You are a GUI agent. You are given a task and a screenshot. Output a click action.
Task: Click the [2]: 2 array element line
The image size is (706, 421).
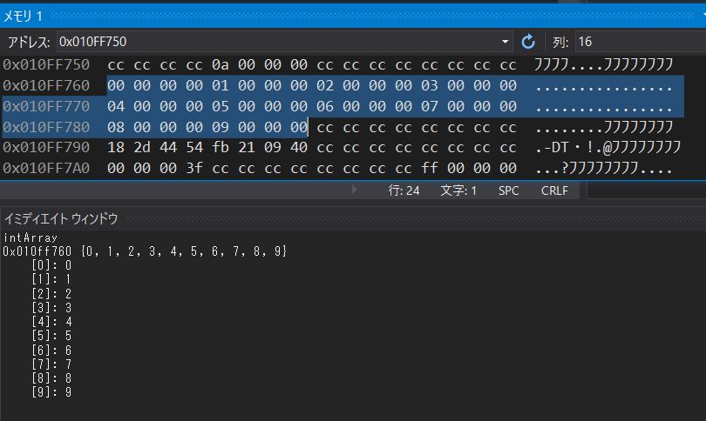tap(51, 293)
